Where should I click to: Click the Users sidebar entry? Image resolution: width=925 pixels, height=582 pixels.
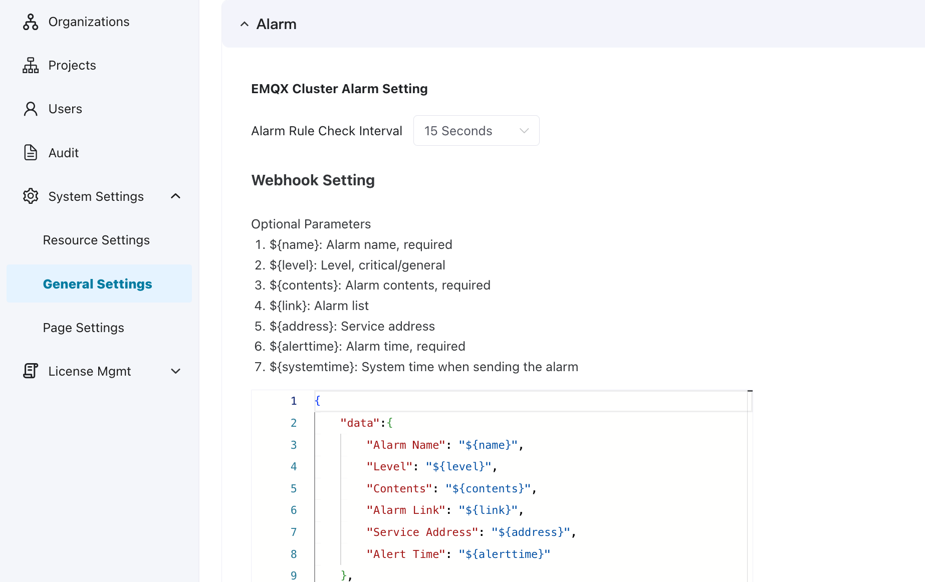(x=65, y=108)
